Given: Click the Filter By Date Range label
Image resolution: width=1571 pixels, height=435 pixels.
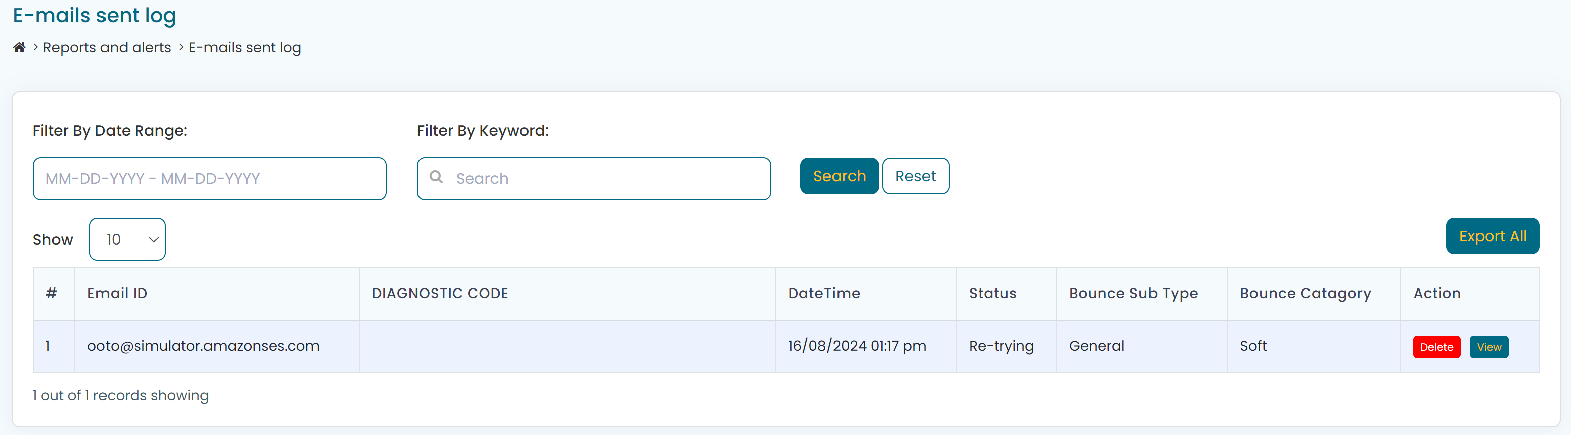Looking at the screenshot, I should pyautogui.click(x=110, y=130).
